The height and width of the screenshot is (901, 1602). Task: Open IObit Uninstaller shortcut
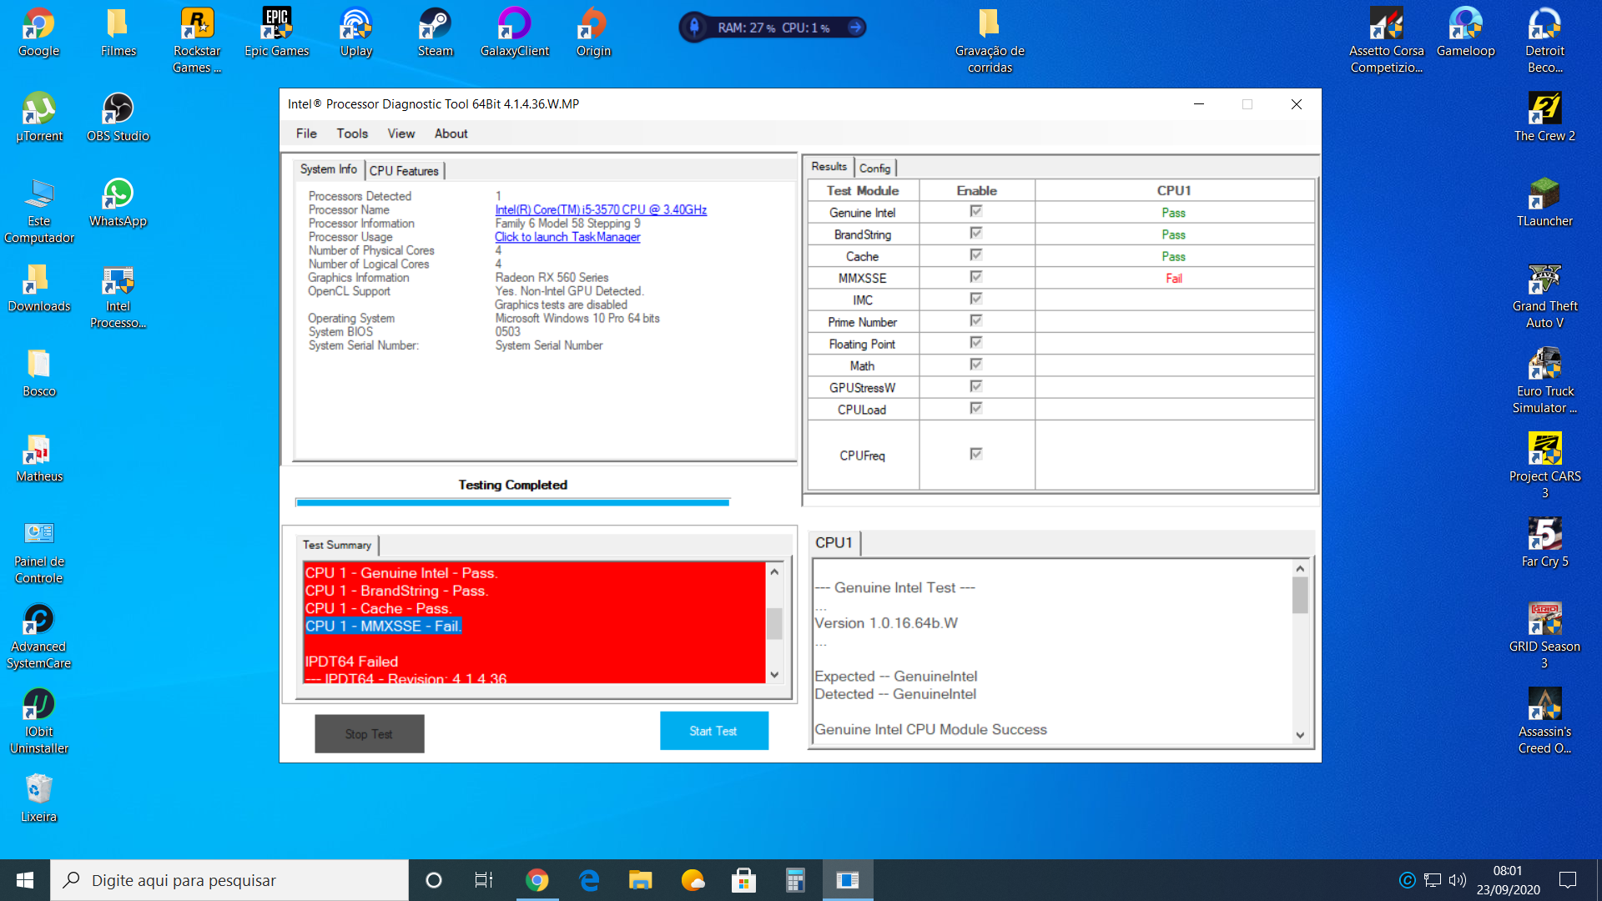tap(38, 722)
